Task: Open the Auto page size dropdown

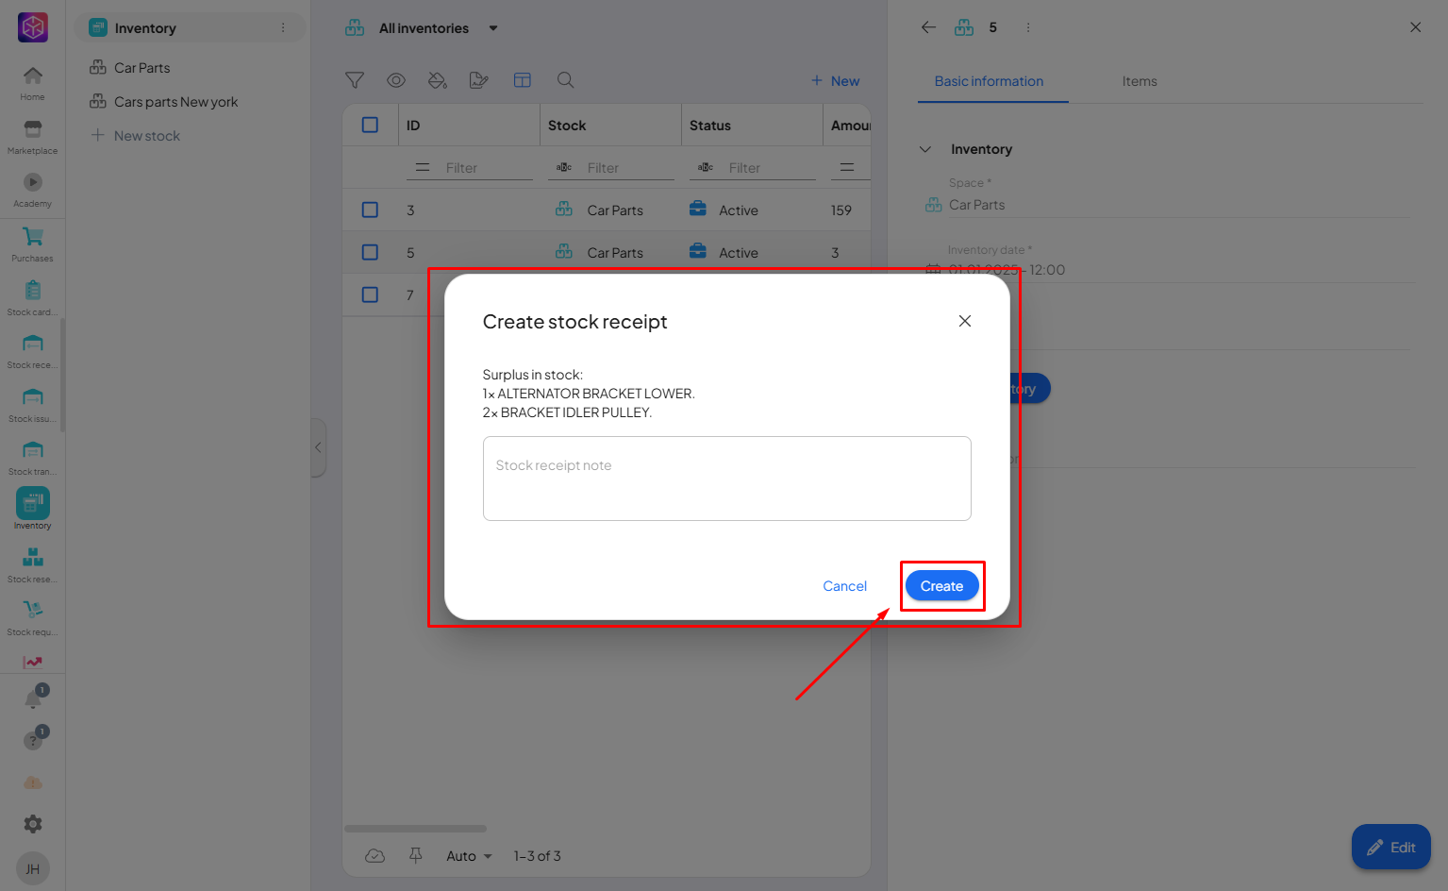Action: coord(469,856)
